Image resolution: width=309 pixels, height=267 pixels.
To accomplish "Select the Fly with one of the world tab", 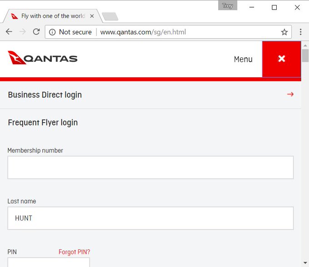I will (x=53, y=16).
